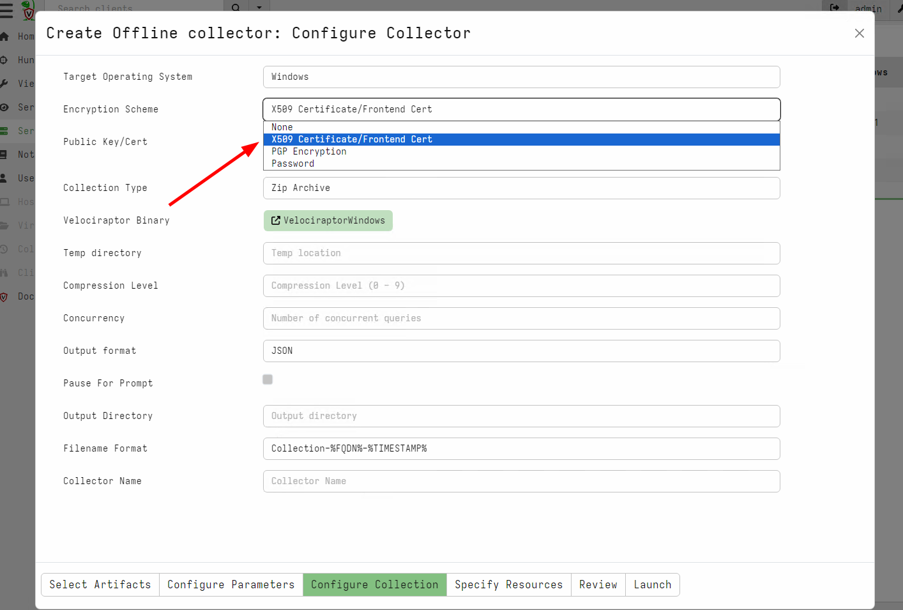
Task: Click inside the Collector Name field
Action: coord(521,481)
